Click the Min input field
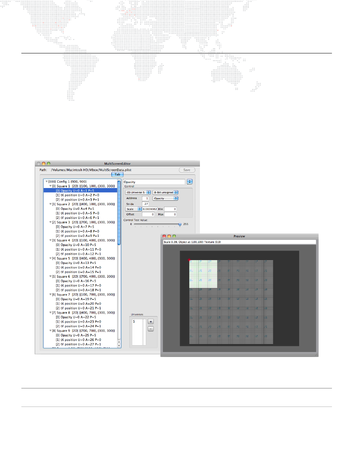The height and width of the screenshot is (471, 364). tap(170, 209)
